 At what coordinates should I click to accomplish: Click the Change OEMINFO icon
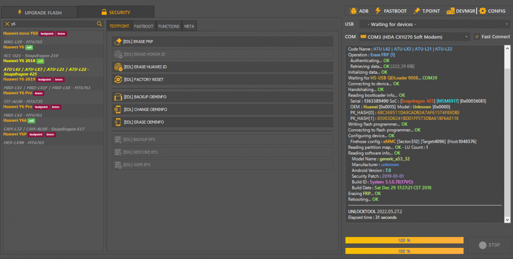pyautogui.click(x=118, y=109)
